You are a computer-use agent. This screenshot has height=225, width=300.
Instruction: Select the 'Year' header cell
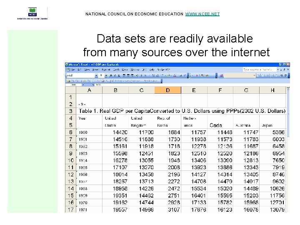point(89,118)
